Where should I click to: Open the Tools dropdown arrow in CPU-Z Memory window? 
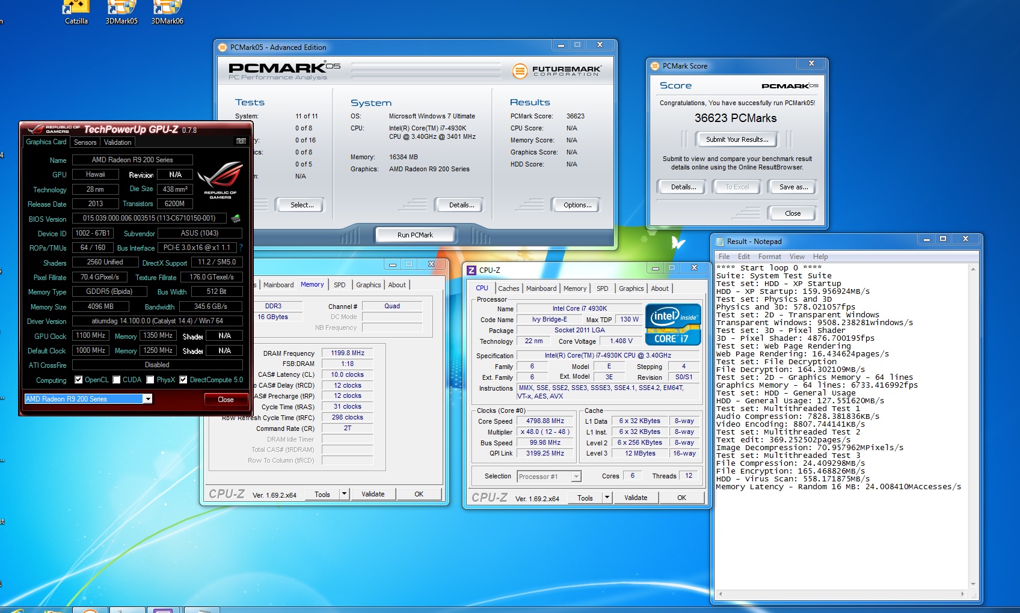pos(344,494)
